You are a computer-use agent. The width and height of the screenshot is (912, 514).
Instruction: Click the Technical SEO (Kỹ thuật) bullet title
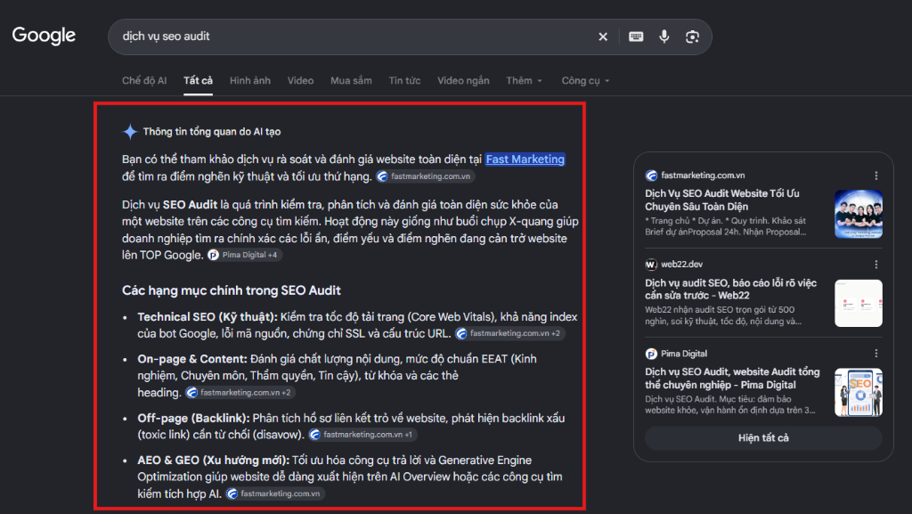[207, 317]
